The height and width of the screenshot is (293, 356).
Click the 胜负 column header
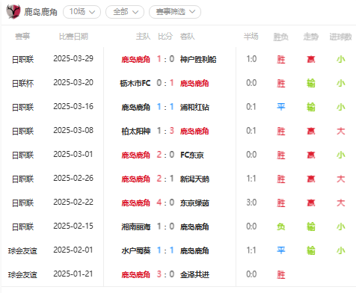(x=281, y=37)
